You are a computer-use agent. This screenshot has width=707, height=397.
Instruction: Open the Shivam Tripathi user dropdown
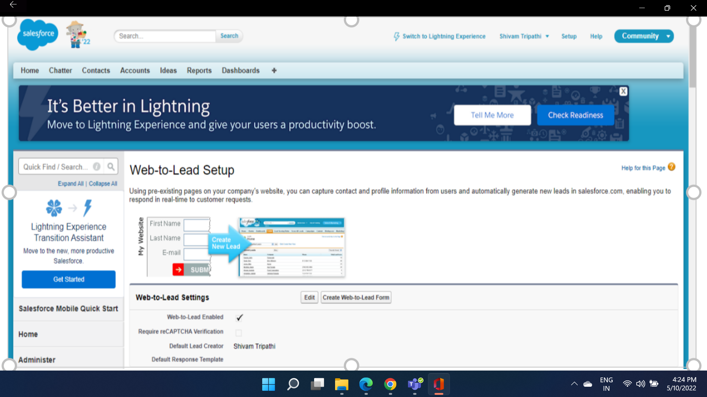[524, 36]
